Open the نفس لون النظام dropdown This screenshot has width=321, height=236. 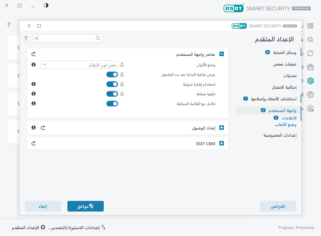79,65
